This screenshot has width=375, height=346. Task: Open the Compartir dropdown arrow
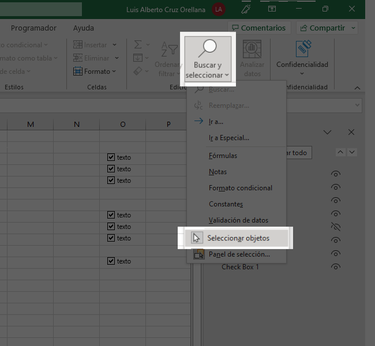coord(353,28)
